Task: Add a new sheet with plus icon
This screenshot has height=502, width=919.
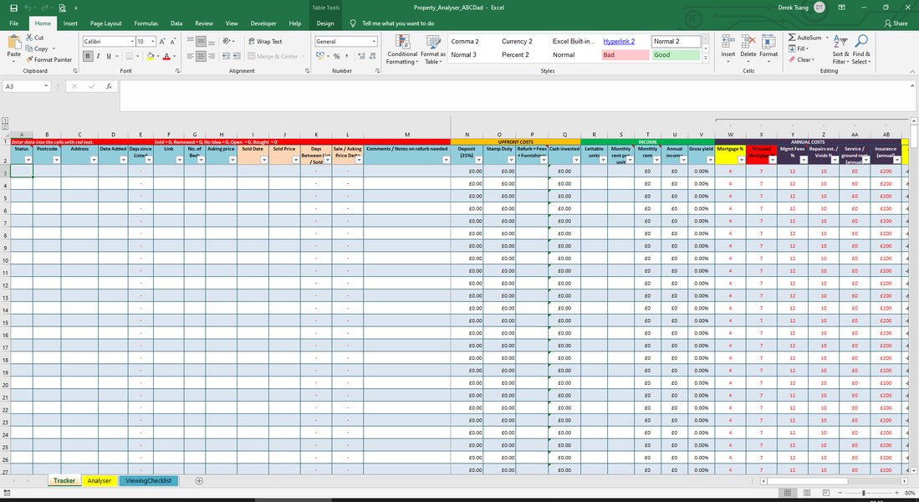Action: [x=199, y=481]
